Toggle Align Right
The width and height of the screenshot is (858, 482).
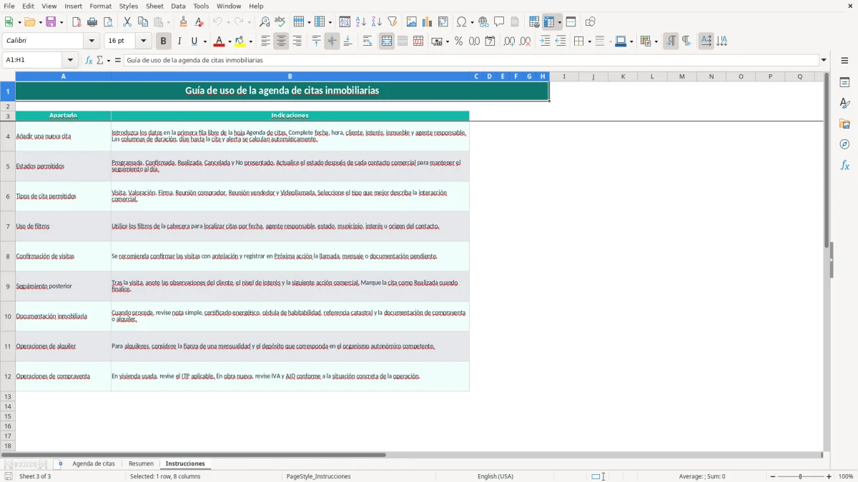click(297, 41)
